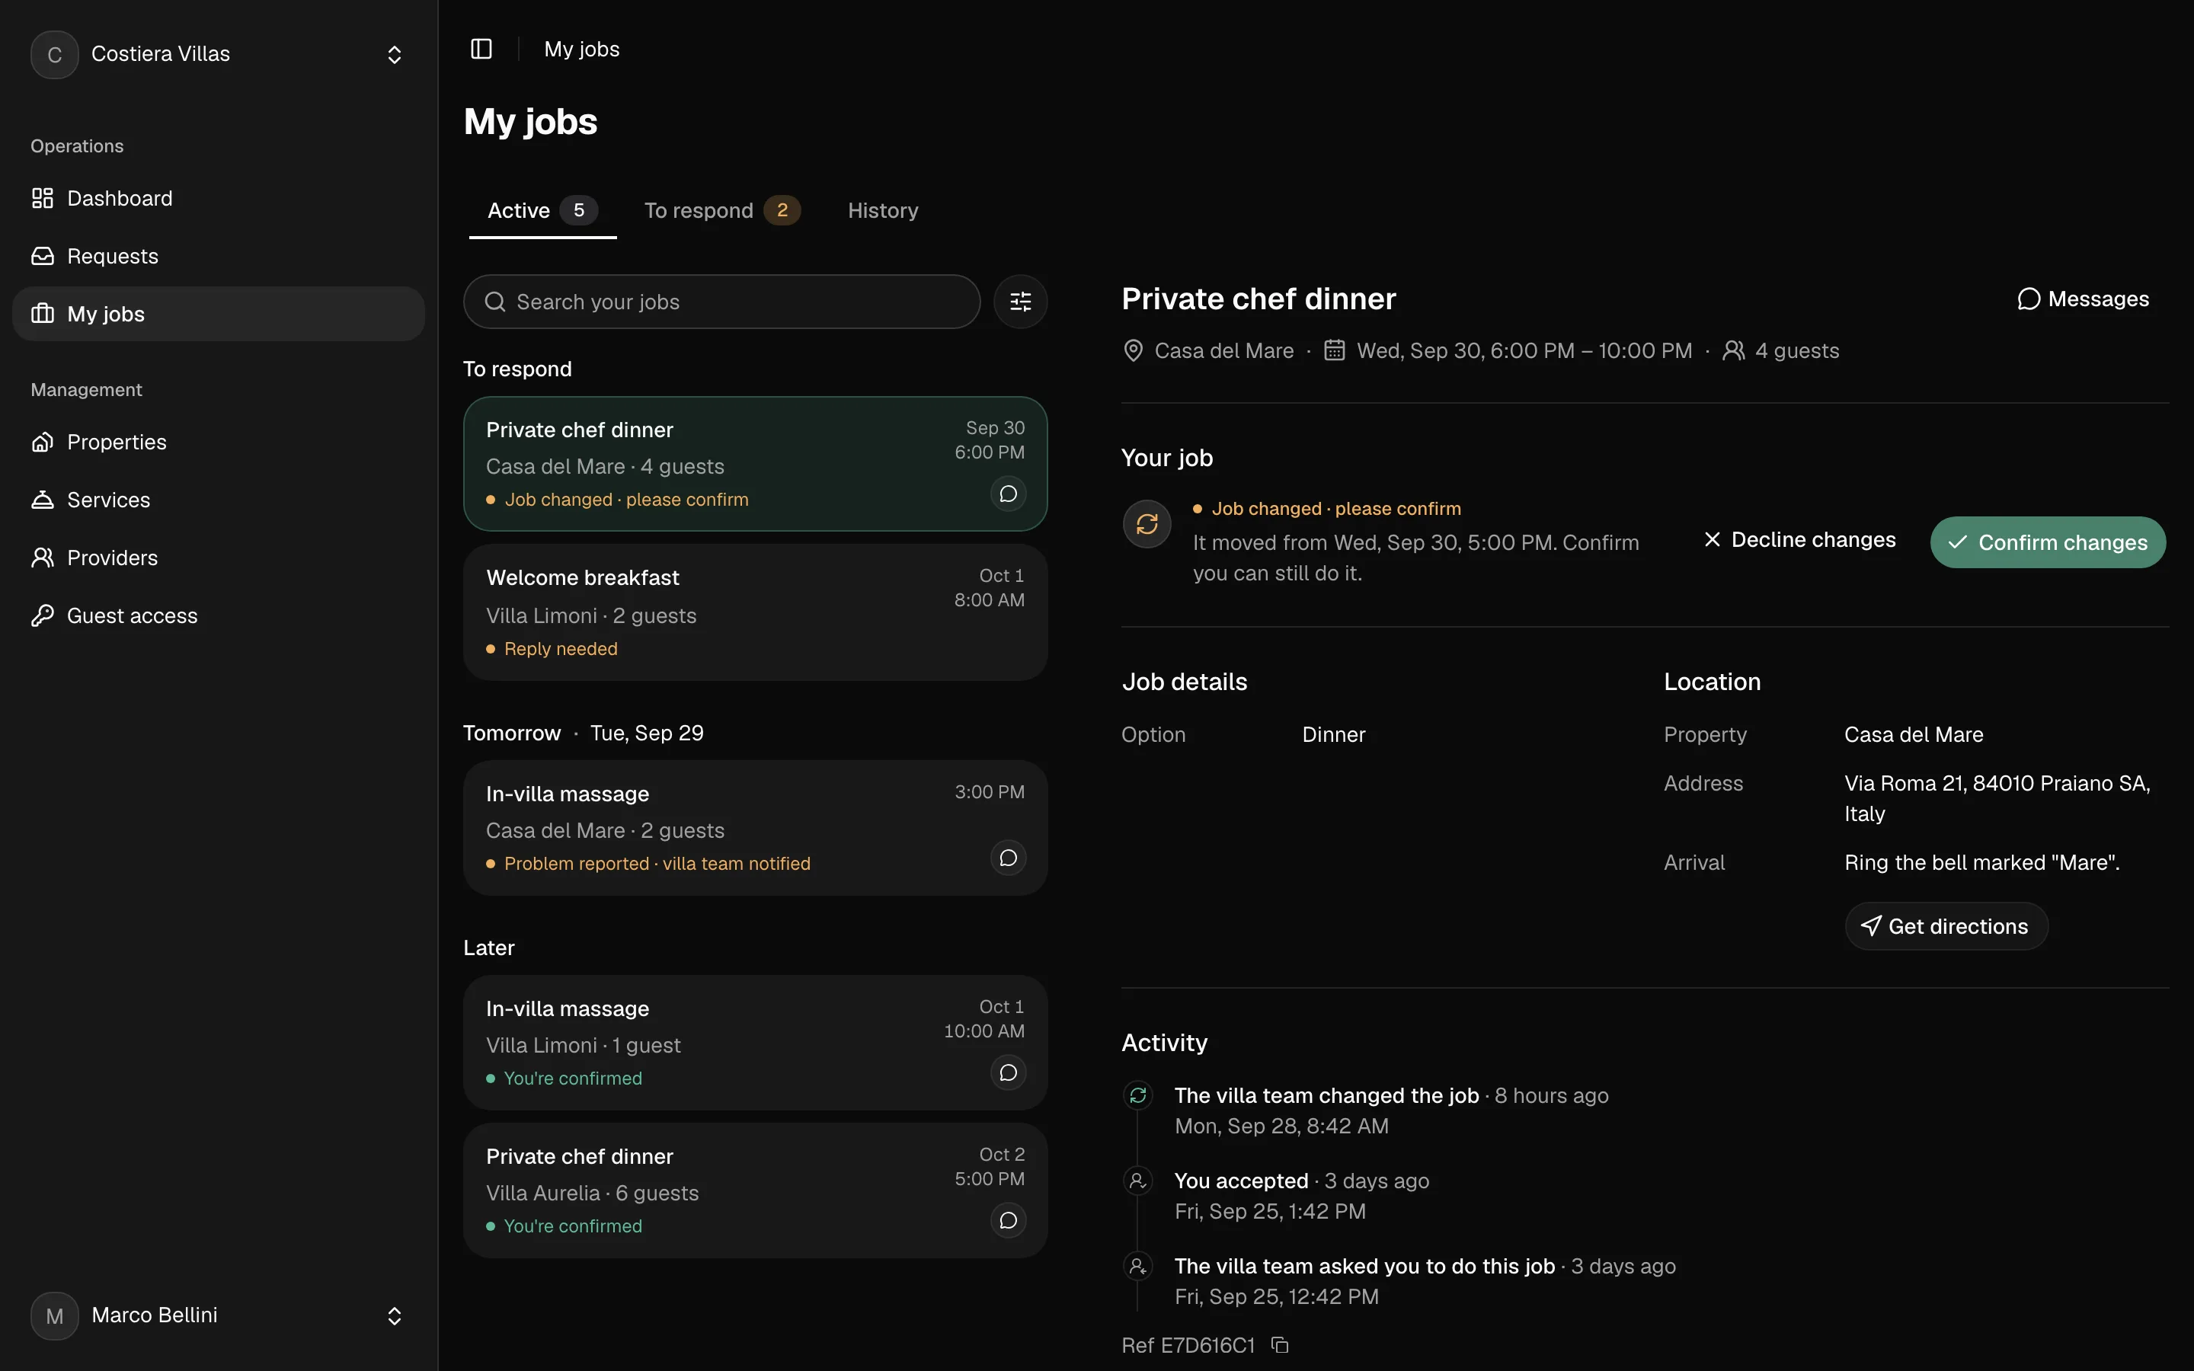Click "Ring the bell marked Mare" arrival note
The image size is (2194, 1371).
(1982, 862)
